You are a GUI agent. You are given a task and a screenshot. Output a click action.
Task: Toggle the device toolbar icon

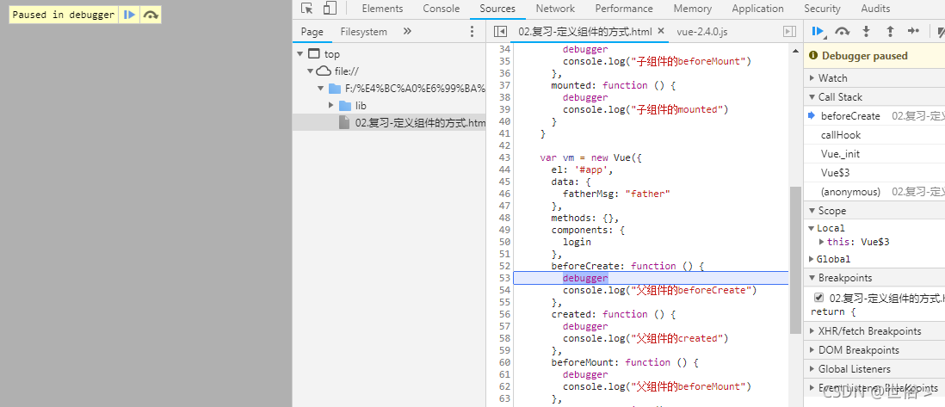click(x=330, y=9)
